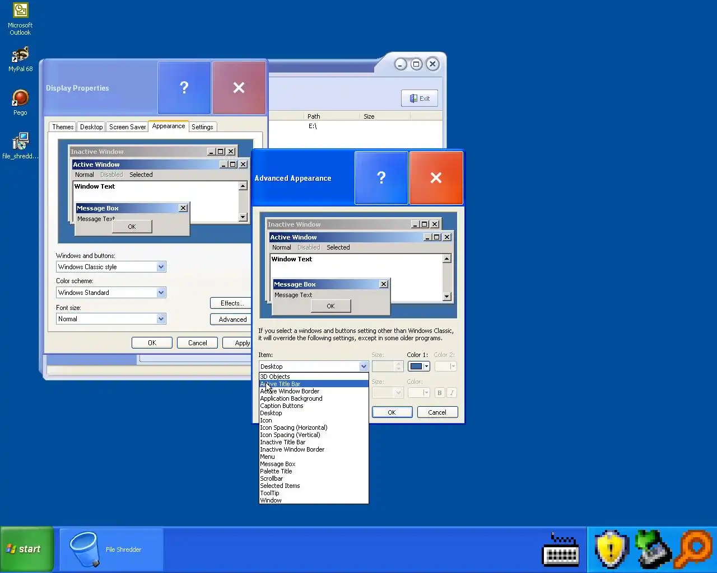Select Inactive Window Border item
The width and height of the screenshot is (717, 573).
pyautogui.click(x=314, y=449)
